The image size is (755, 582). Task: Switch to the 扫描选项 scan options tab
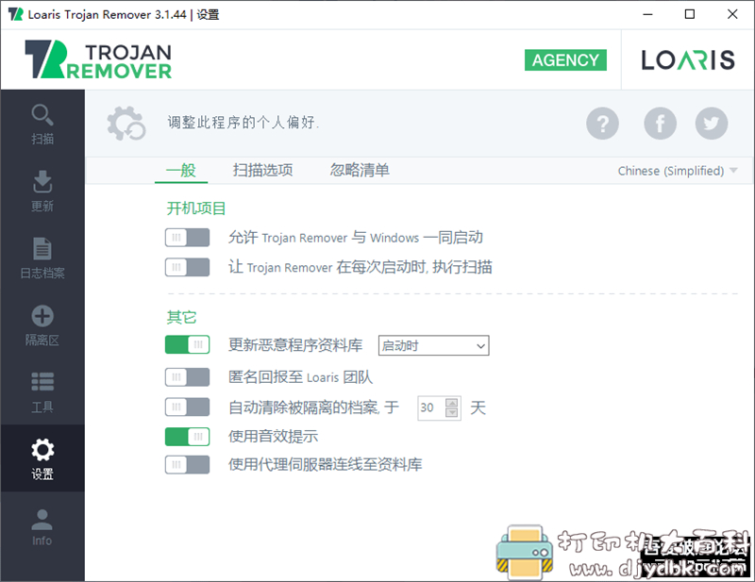(x=263, y=170)
